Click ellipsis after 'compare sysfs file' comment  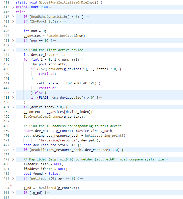pyautogui.click(x=166, y=159)
